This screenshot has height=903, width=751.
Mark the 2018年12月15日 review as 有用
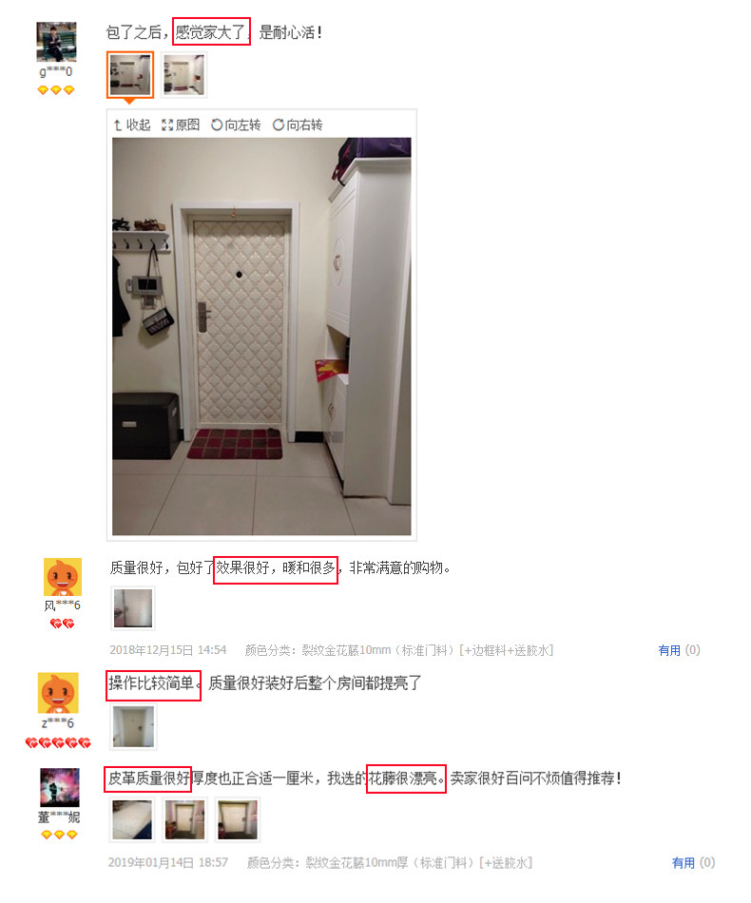[x=679, y=650]
